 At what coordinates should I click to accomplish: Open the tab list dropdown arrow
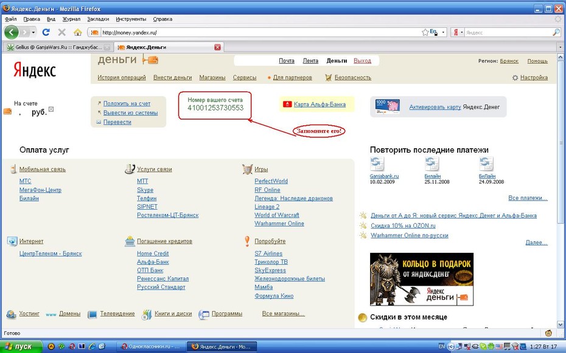pyautogui.click(x=561, y=47)
